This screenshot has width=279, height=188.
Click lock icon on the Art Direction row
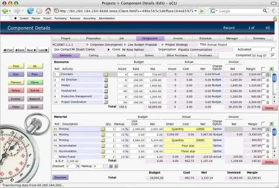click(268, 80)
